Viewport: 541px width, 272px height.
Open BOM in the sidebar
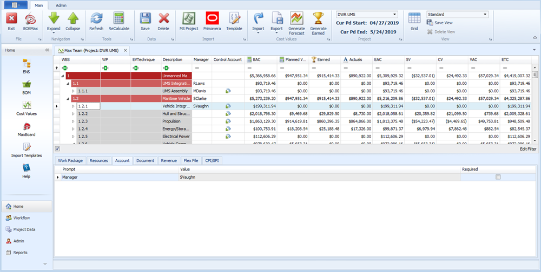pyautogui.click(x=27, y=85)
